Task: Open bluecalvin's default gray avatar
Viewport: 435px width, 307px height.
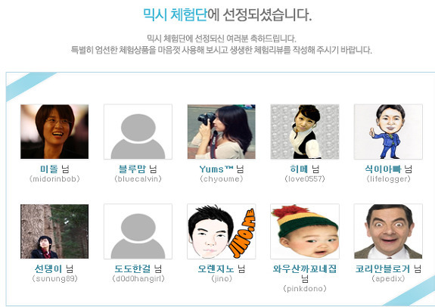Action: pos(138,132)
